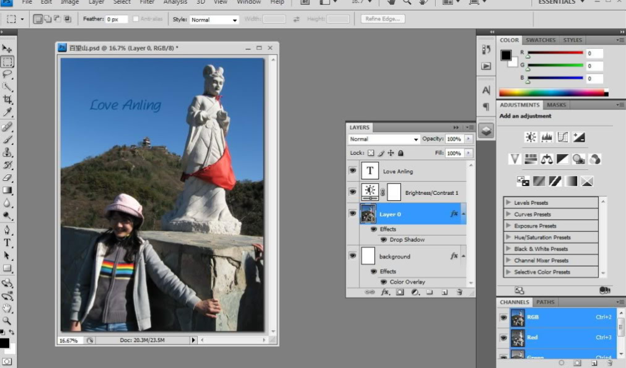The height and width of the screenshot is (368, 626).
Task: Click the status bar info arrow
Action: pyautogui.click(x=193, y=340)
